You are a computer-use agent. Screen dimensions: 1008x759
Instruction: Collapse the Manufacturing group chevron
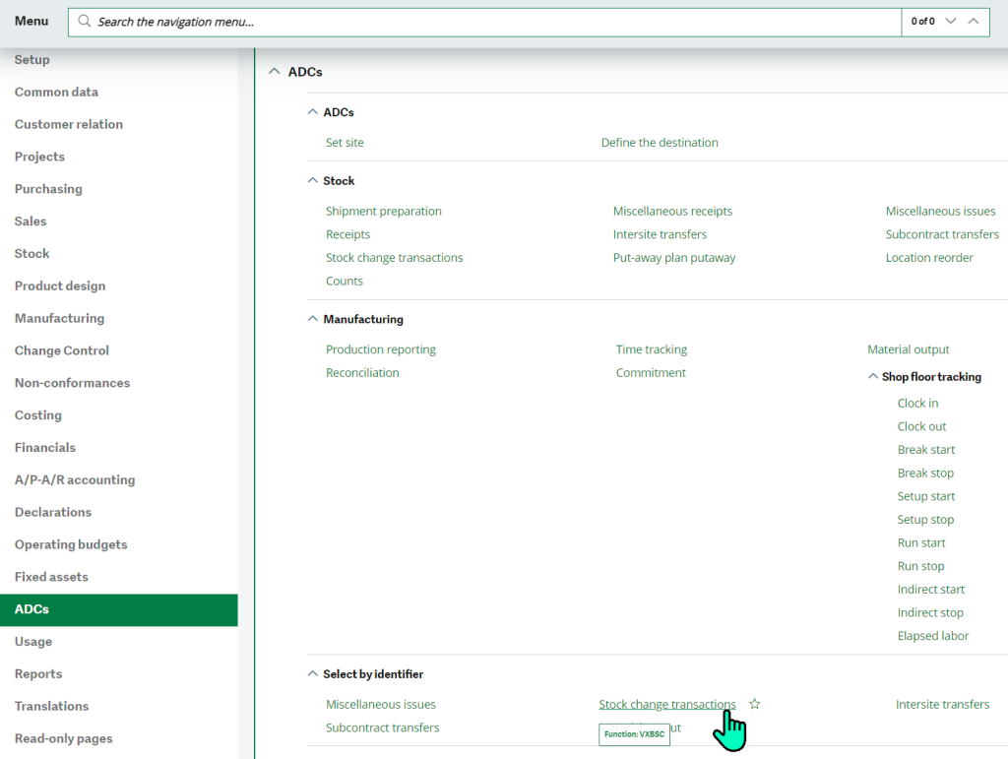point(313,319)
